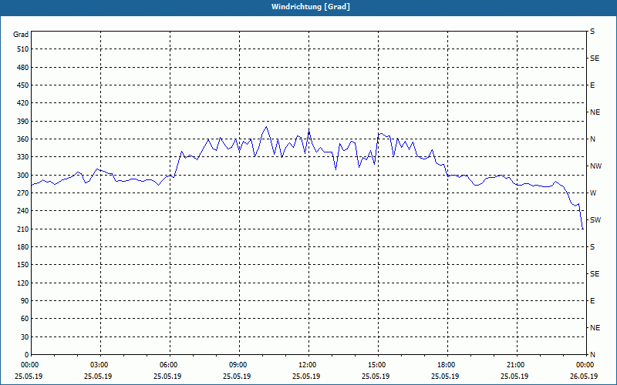Click the 15:00 time label
This screenshot has width=617, height=385.
click(x=377, y=365)
